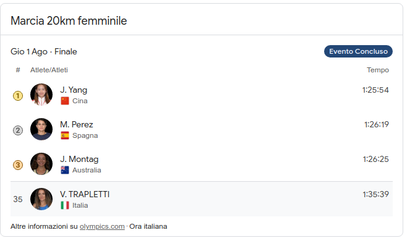
Task: Open V. Trapletti's athlete photo
Action: [41, 199]
